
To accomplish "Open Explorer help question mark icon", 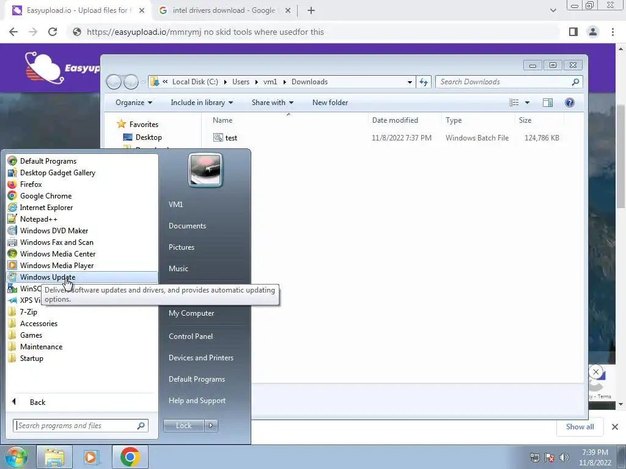I will click(x=570, y=103).
